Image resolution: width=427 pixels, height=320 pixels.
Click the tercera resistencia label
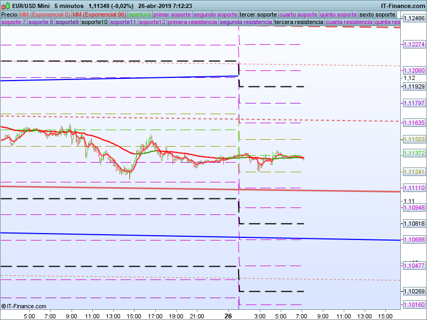tap(298, 22)
